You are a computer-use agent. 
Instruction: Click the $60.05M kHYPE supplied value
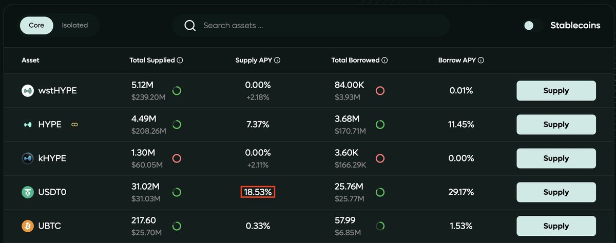click(147, 165)
